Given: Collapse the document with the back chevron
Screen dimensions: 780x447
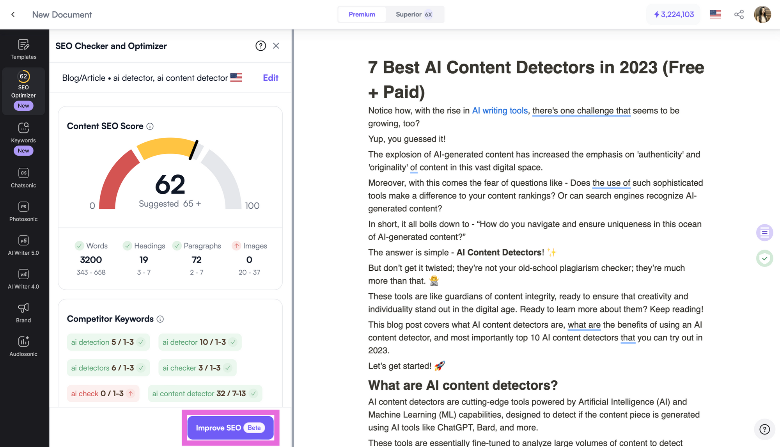Looking at the screenshot, I should pos(13,14).
